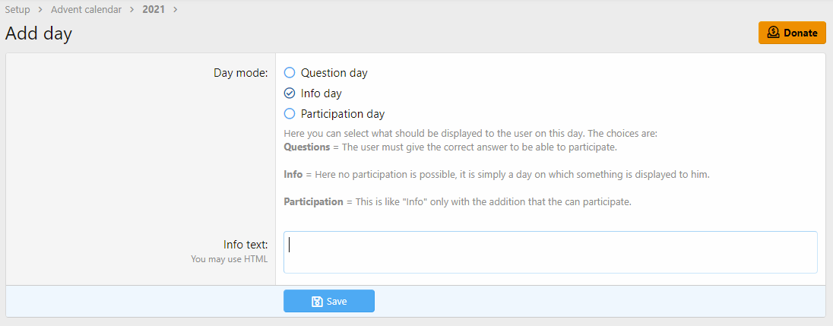This screenshot has height=326, width=833.
Task: Select the Question day radio button
Action: 290,73
